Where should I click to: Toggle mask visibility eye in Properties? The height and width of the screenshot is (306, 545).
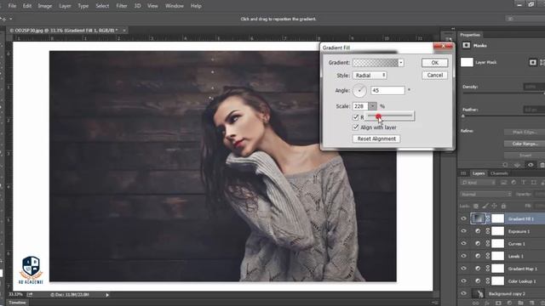(x=531, y=165)
